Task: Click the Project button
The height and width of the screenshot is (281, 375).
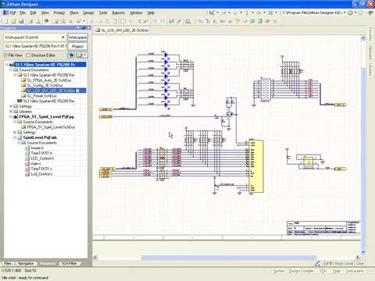Action: 77,46
